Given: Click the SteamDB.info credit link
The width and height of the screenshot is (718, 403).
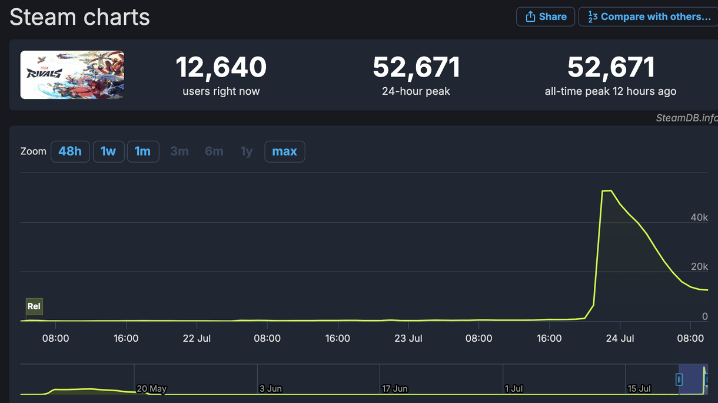Looking at the screenshot, I should 687,118.
